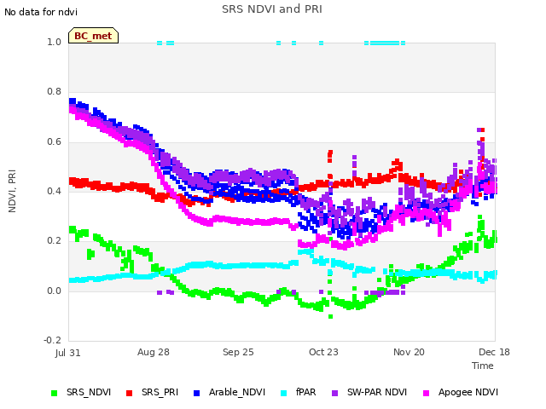The height and width of the screenshot is (409, 546).
Task: Click the -0.2 y-axis tick label
Action: tap(52, 340)
